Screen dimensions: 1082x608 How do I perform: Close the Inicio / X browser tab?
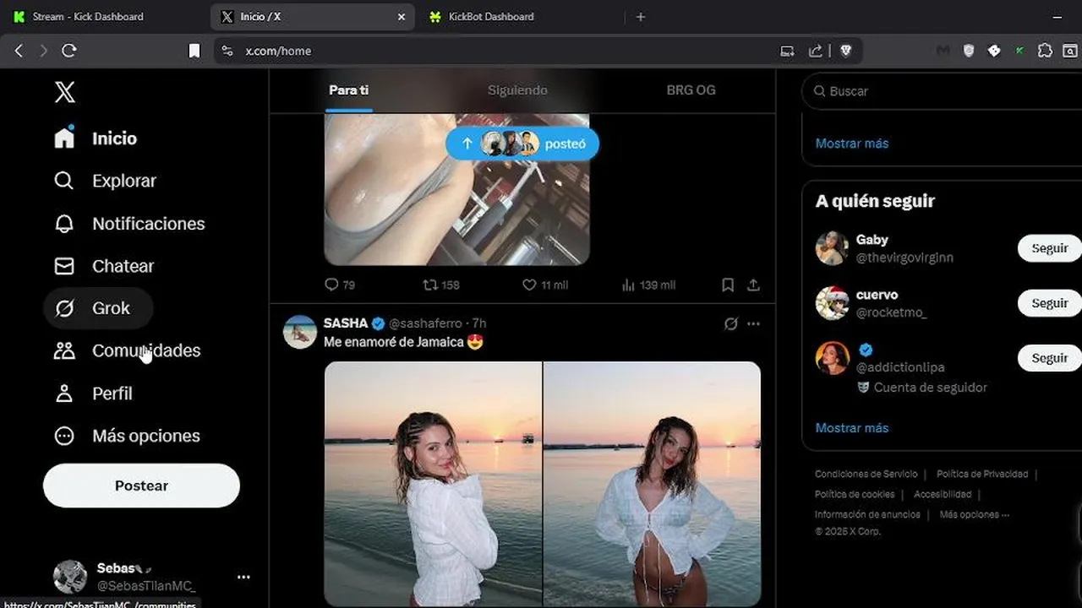tap(402, 17)
